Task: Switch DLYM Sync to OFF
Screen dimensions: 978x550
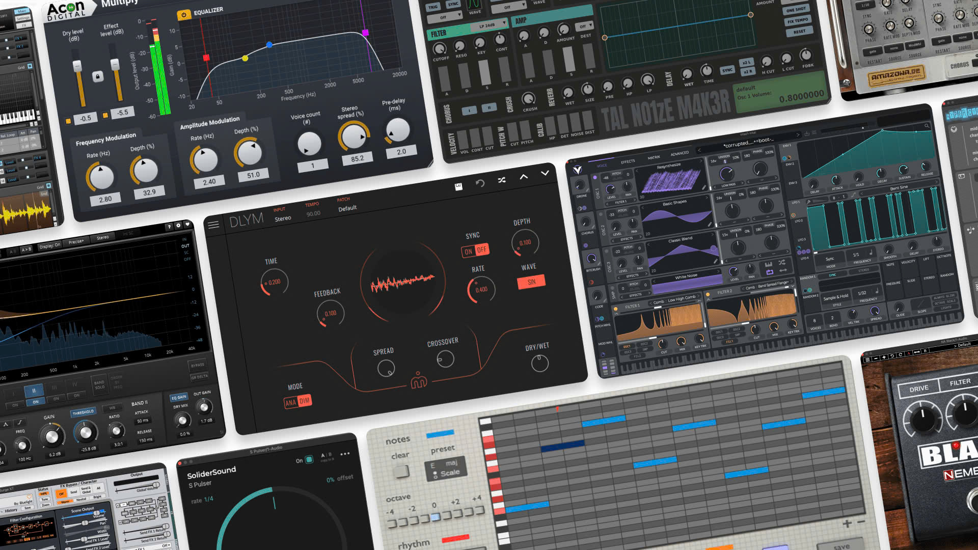Action: (x=482, y=250)
